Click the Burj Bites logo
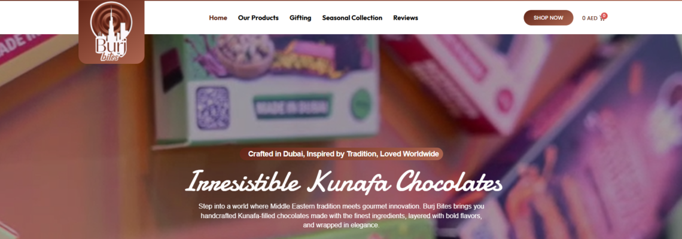The image size is (682, 239). (111, 32)
